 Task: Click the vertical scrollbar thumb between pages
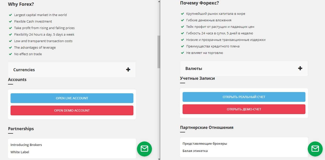[159, 51]
